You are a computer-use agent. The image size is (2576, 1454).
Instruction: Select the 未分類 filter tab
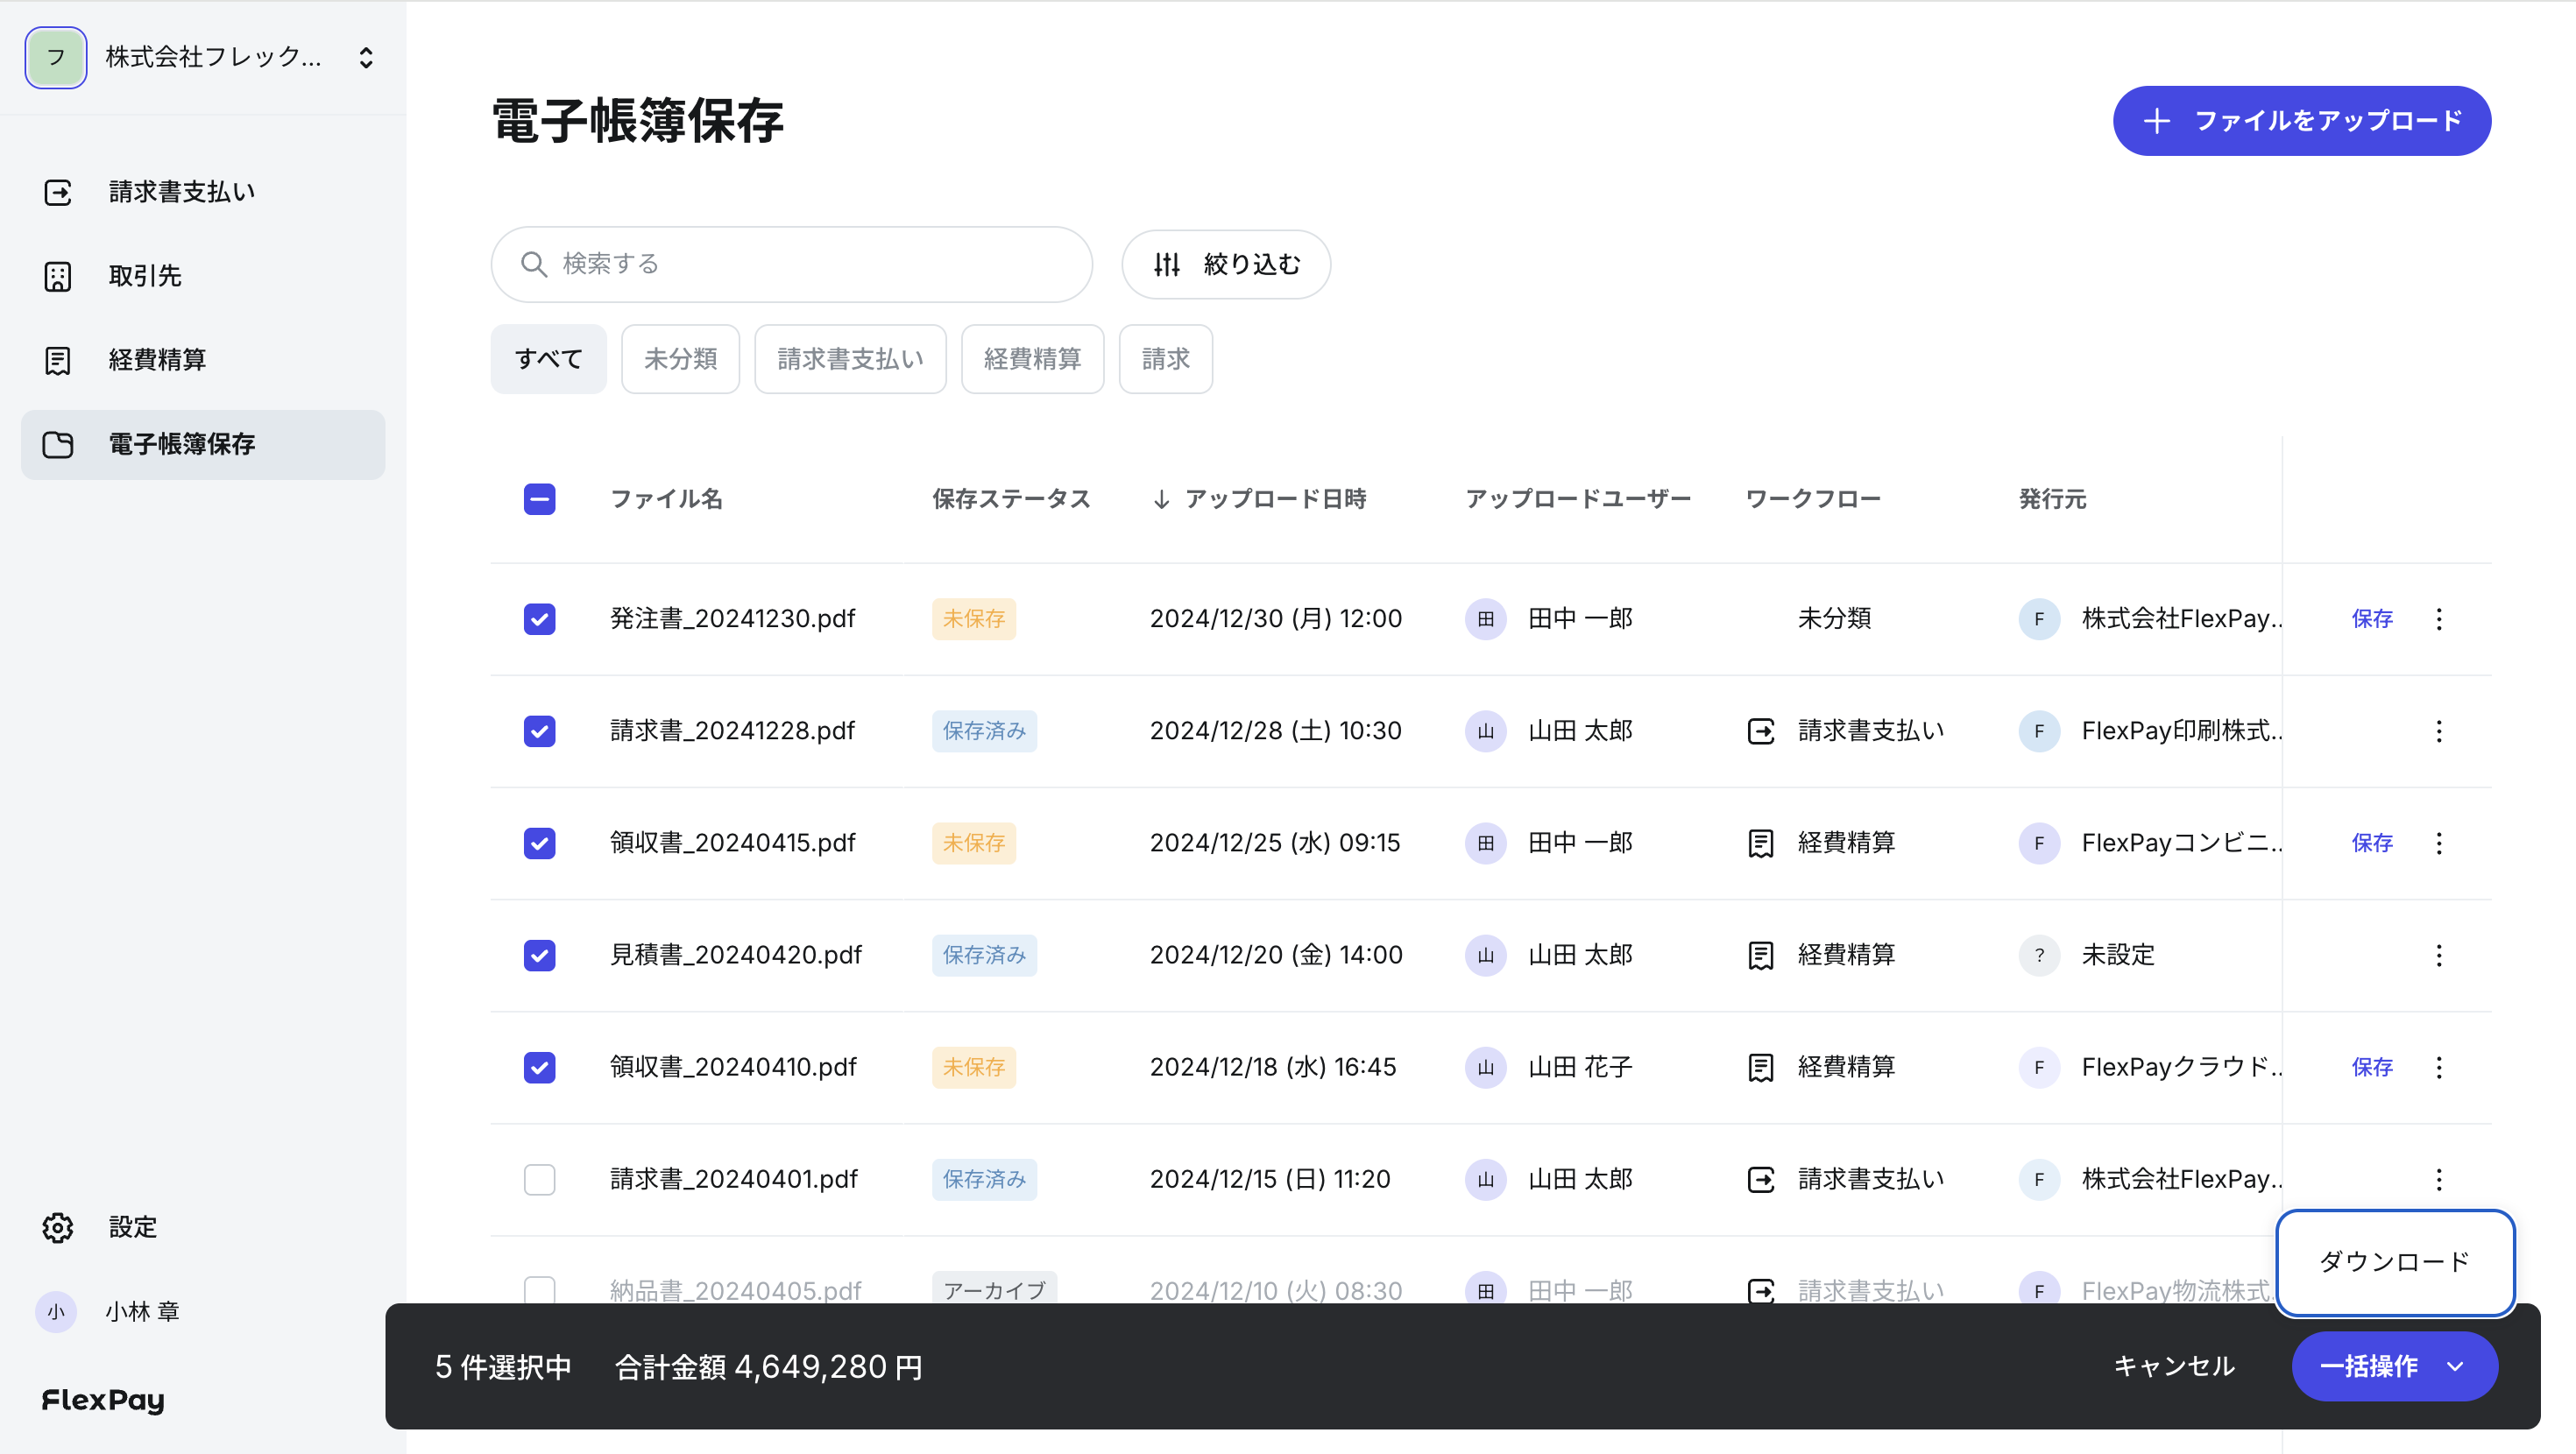pos(680,359)
